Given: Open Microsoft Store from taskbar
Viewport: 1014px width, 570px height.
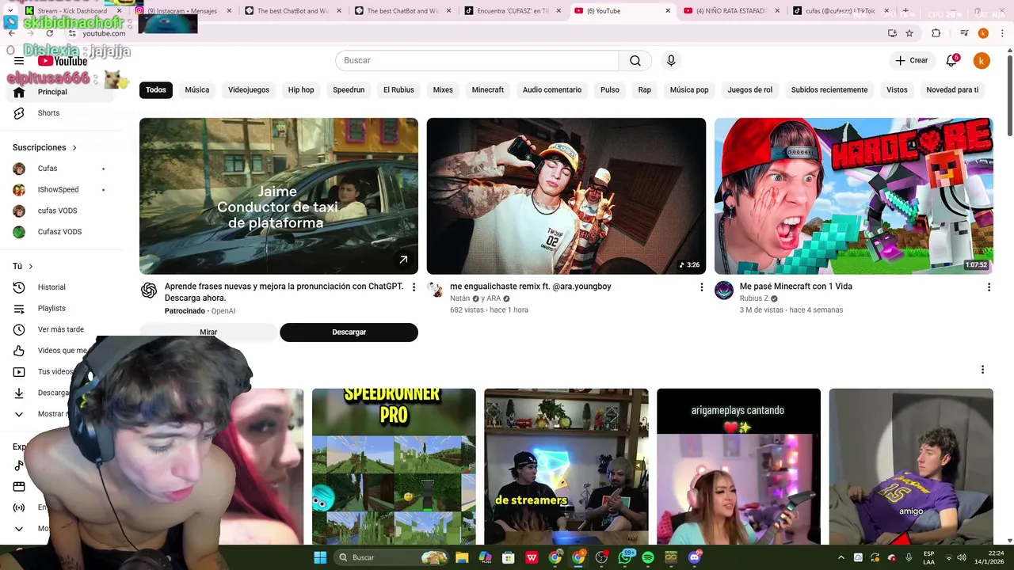Looking at the screenshot, I should click(x=509, y=557).
